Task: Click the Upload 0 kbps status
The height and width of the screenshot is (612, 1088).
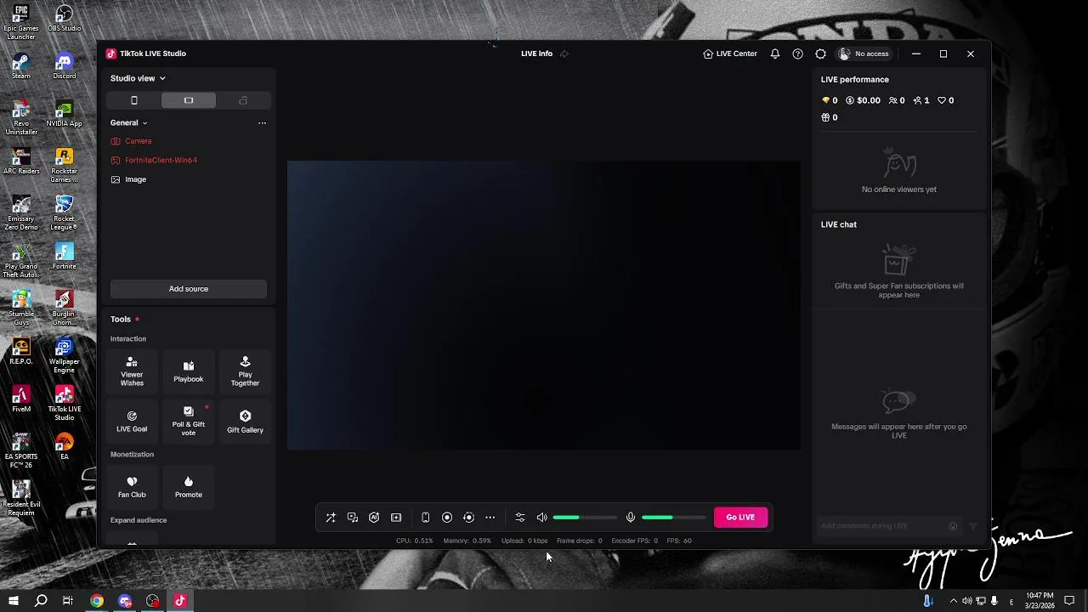Action: (524, 541)
